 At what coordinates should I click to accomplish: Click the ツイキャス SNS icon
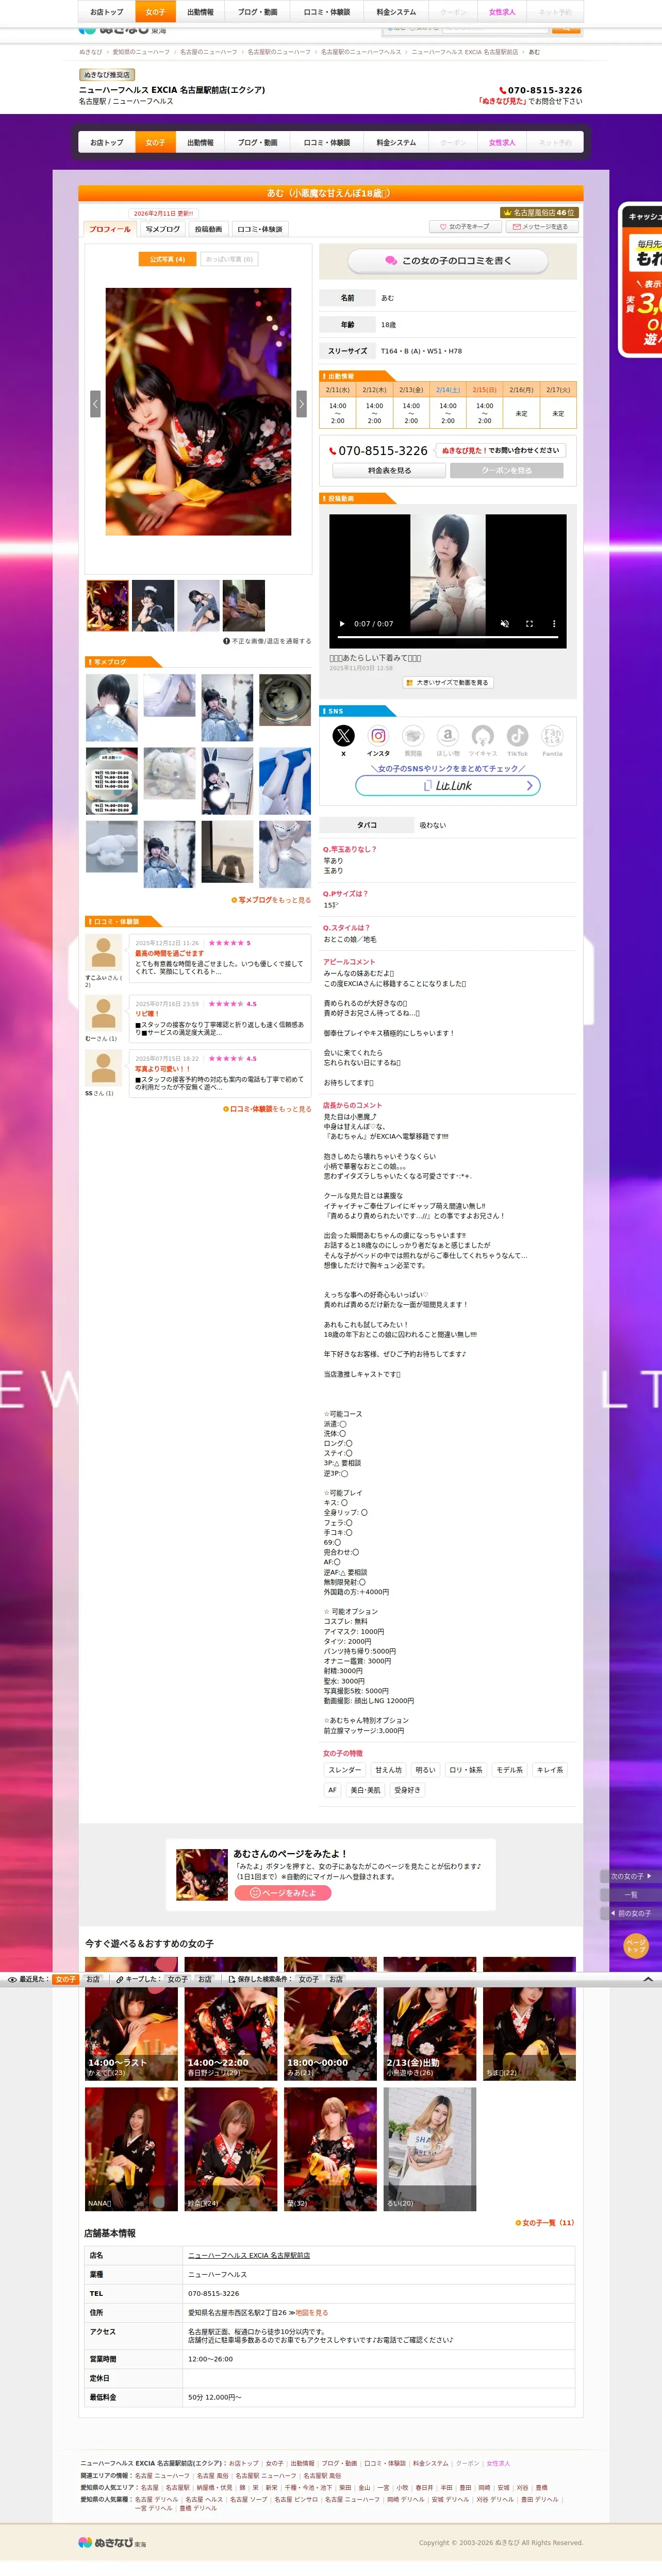[483, 736]
